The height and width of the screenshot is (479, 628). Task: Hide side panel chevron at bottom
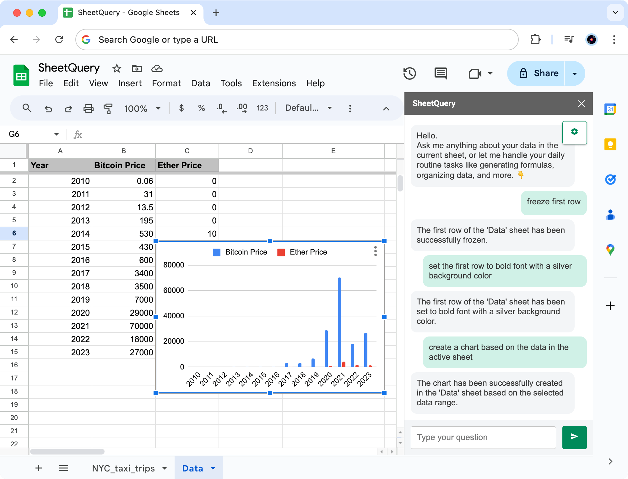(610, 461)
